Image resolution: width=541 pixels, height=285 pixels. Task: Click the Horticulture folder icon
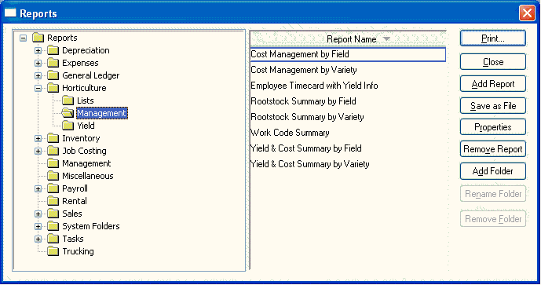click(53, 88)
